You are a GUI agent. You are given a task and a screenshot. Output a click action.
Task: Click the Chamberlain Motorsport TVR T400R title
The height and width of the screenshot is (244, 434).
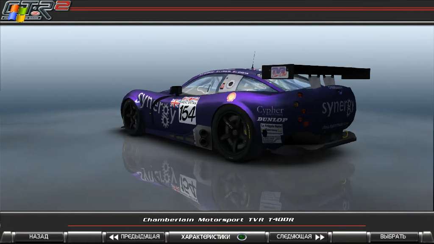point(218,220)
